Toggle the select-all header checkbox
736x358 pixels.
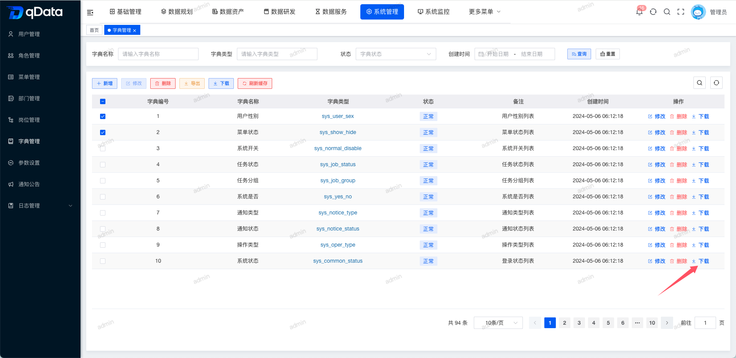click(x=103, y=101)
